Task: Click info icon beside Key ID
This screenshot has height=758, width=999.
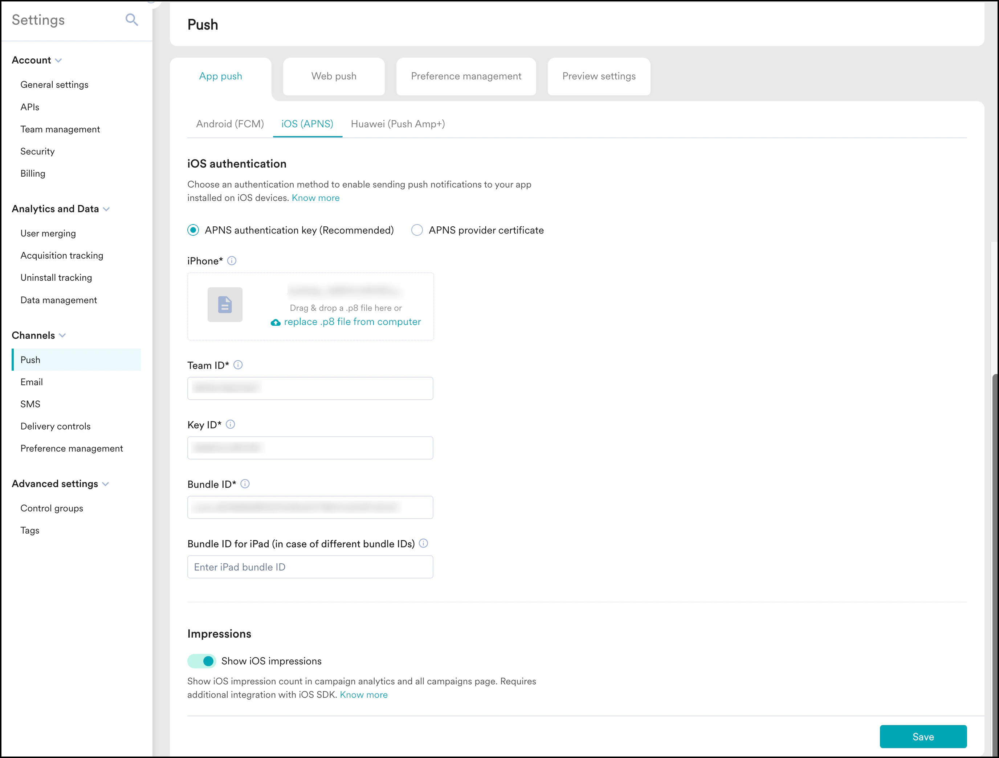Action: pos(231,425)
